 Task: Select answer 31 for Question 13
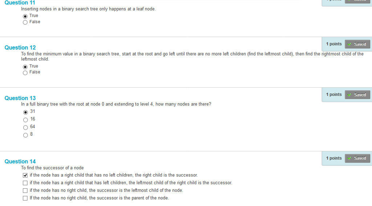pyautogui.click(x=25, y=112)
